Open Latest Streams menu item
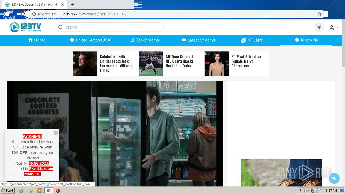Image resolution: width=345 pixels, height=194 pixels. [198, 40]
